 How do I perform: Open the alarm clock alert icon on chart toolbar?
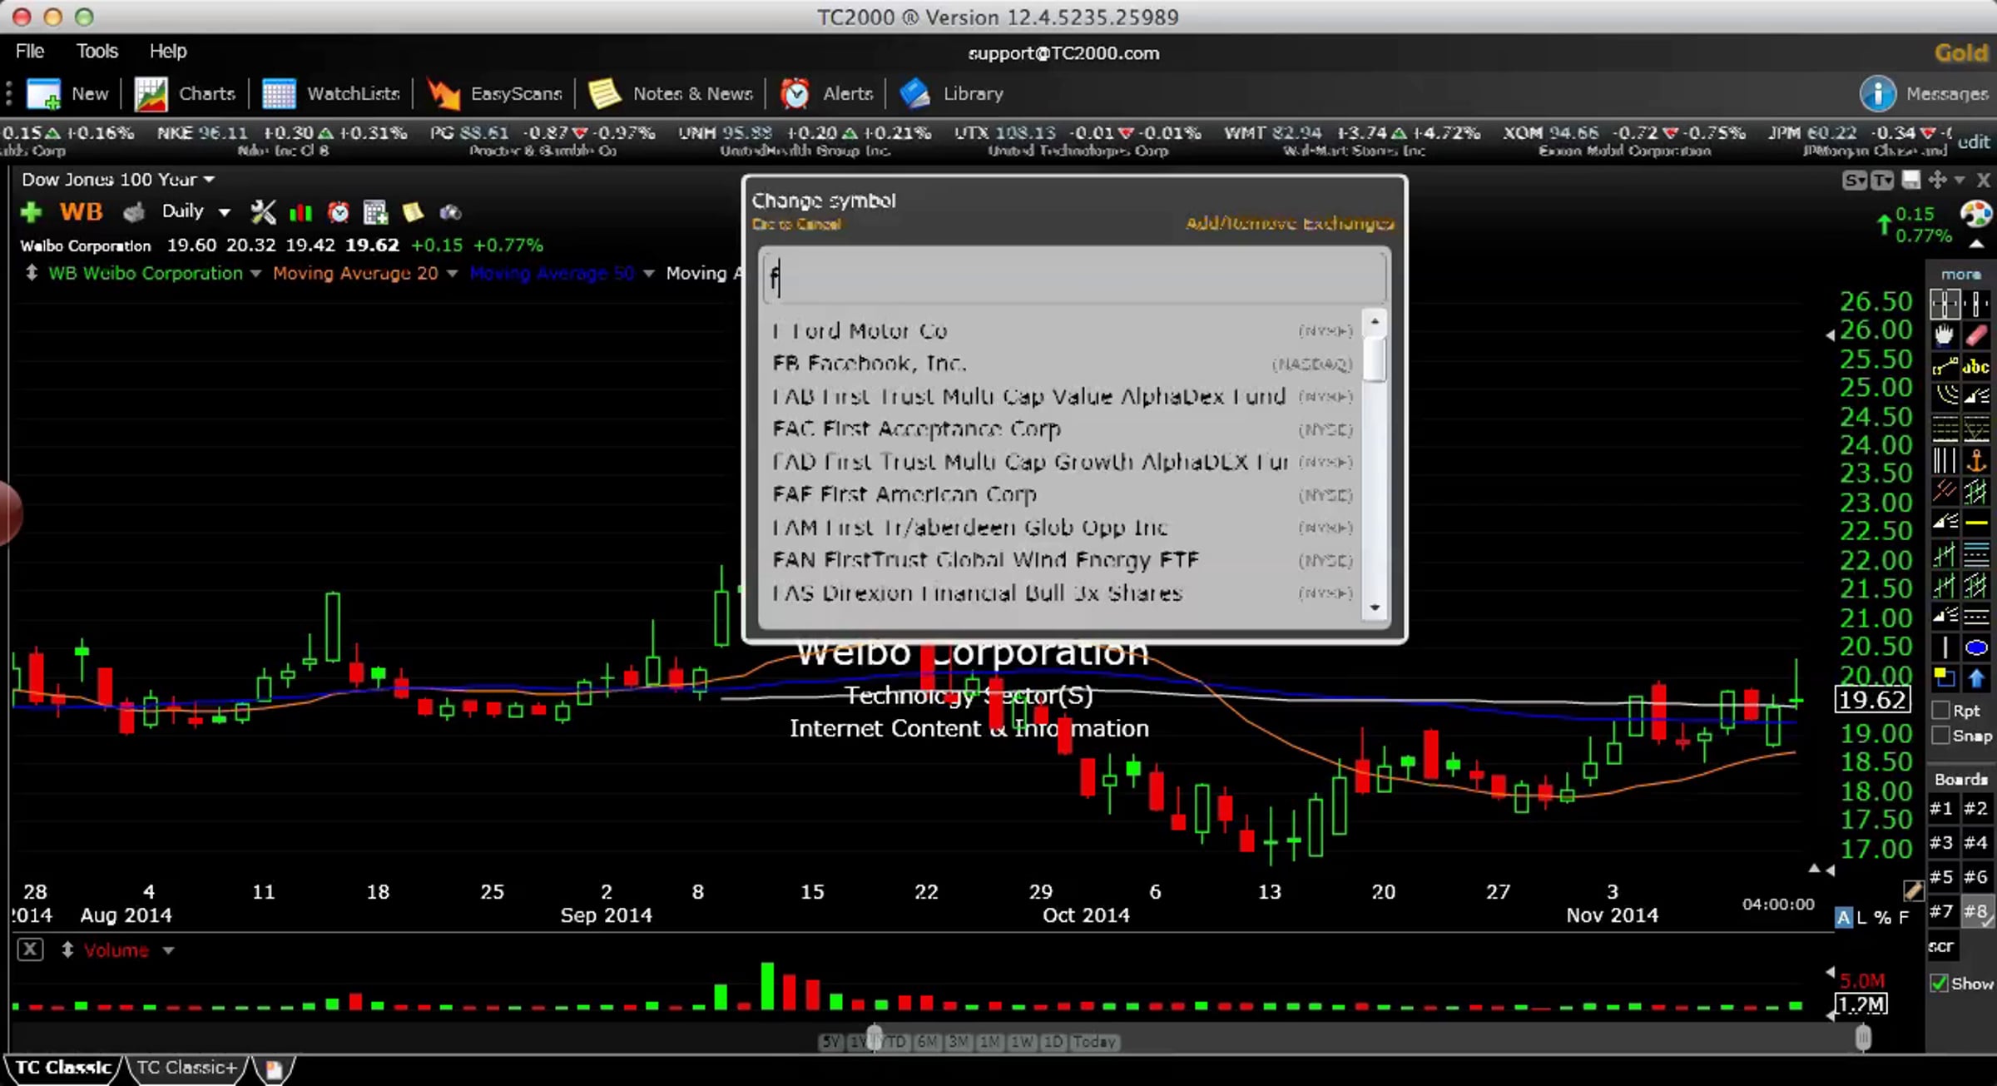(x=339, y=212)
